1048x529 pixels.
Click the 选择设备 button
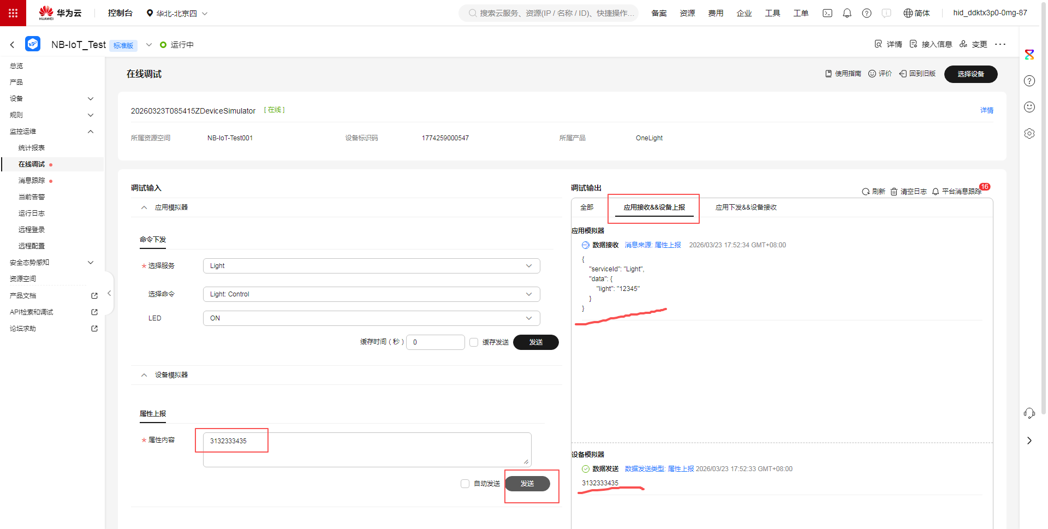coord(971,74)
